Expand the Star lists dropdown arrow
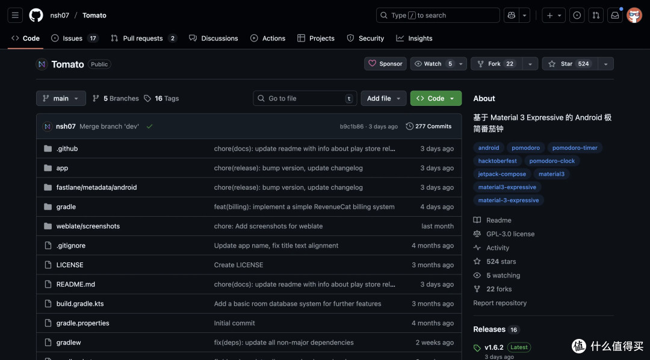650x360 pixels. pos(605,64)
